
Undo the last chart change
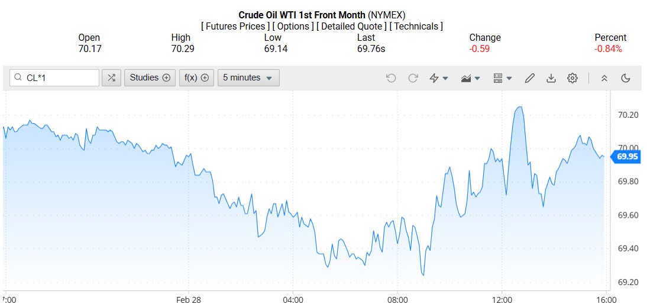391,77
